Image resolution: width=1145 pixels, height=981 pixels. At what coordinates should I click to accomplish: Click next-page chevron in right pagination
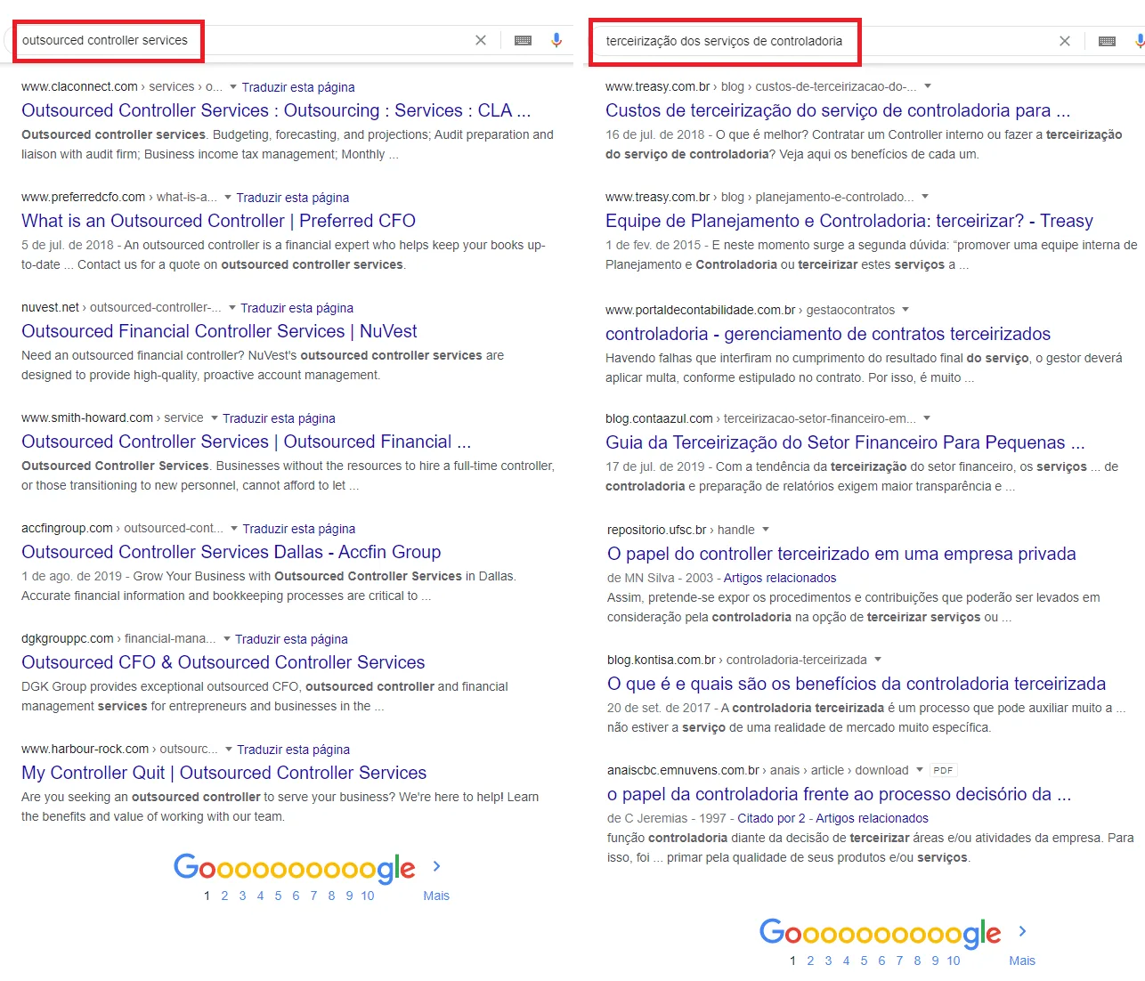(x=1022, y=931)
